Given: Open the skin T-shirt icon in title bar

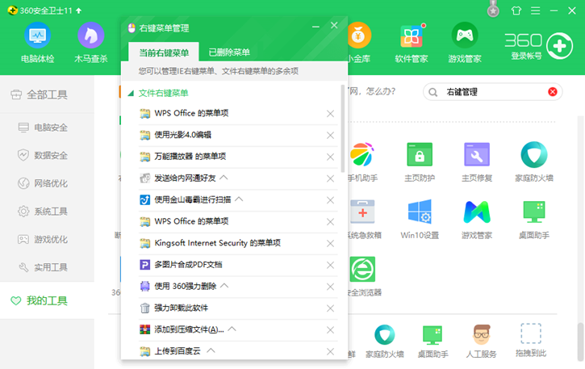Looking at the screenshot, I should (516, 10).
